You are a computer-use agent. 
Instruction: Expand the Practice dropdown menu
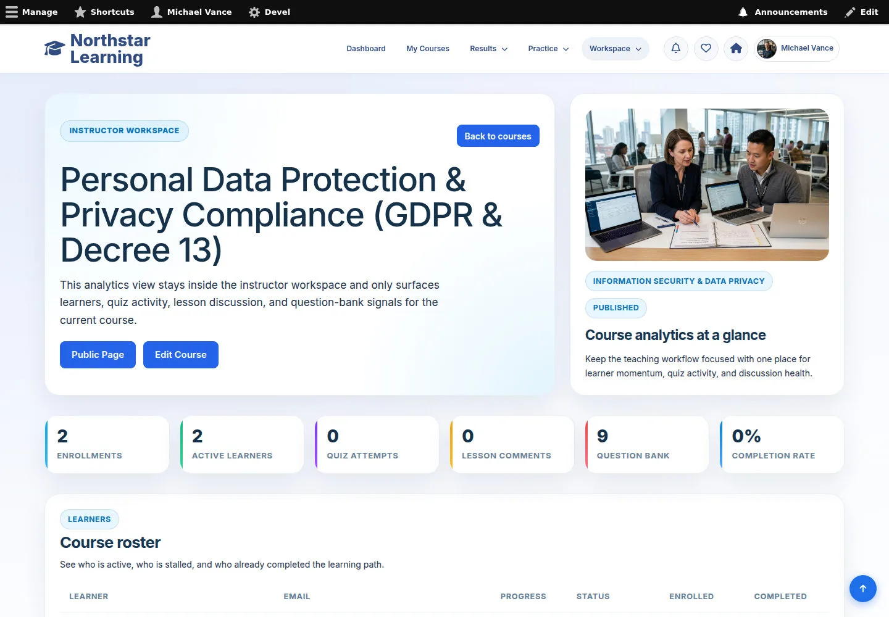pos(549,49)
